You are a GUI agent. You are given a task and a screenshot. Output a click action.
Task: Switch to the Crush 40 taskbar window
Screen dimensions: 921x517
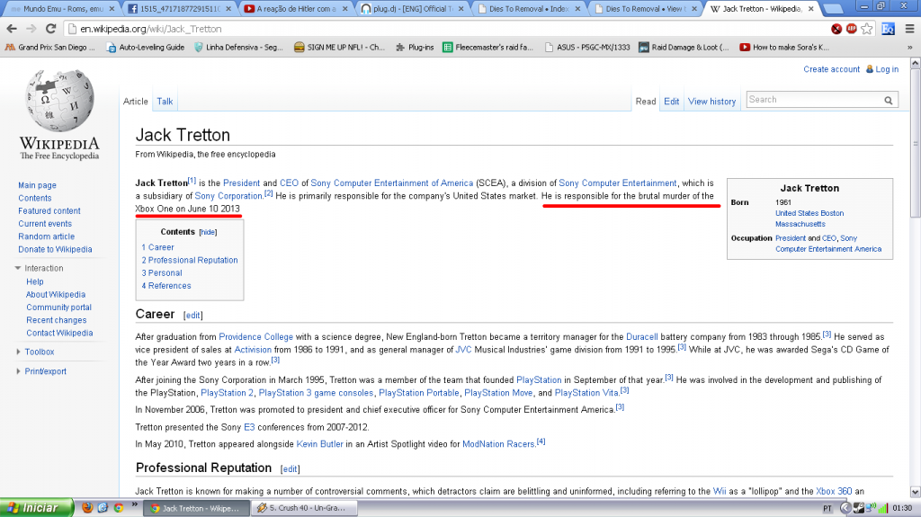click(x=304, y=508)
